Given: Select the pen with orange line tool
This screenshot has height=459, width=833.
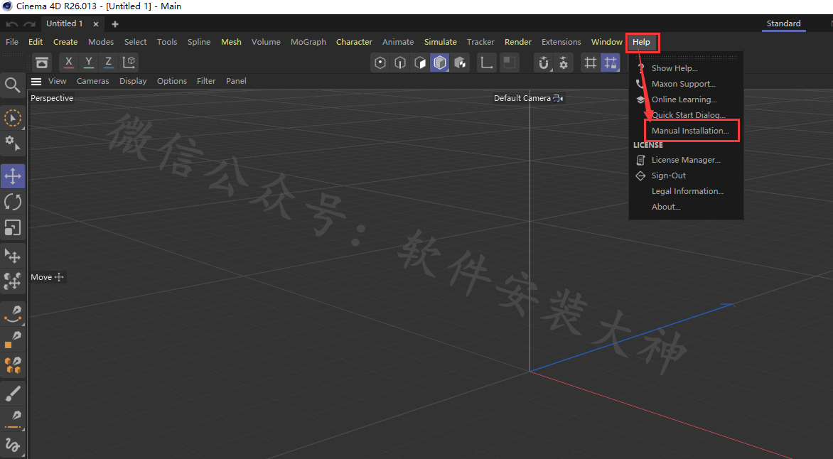Looking at the screenshot, I should [13, 420].
